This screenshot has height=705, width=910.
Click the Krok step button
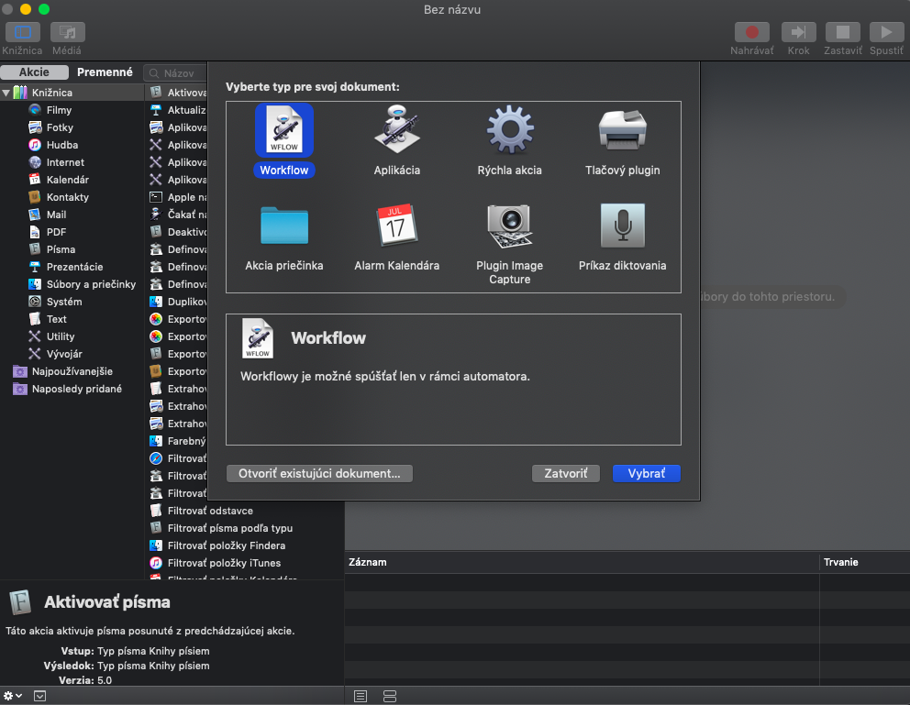click(799, 32)
